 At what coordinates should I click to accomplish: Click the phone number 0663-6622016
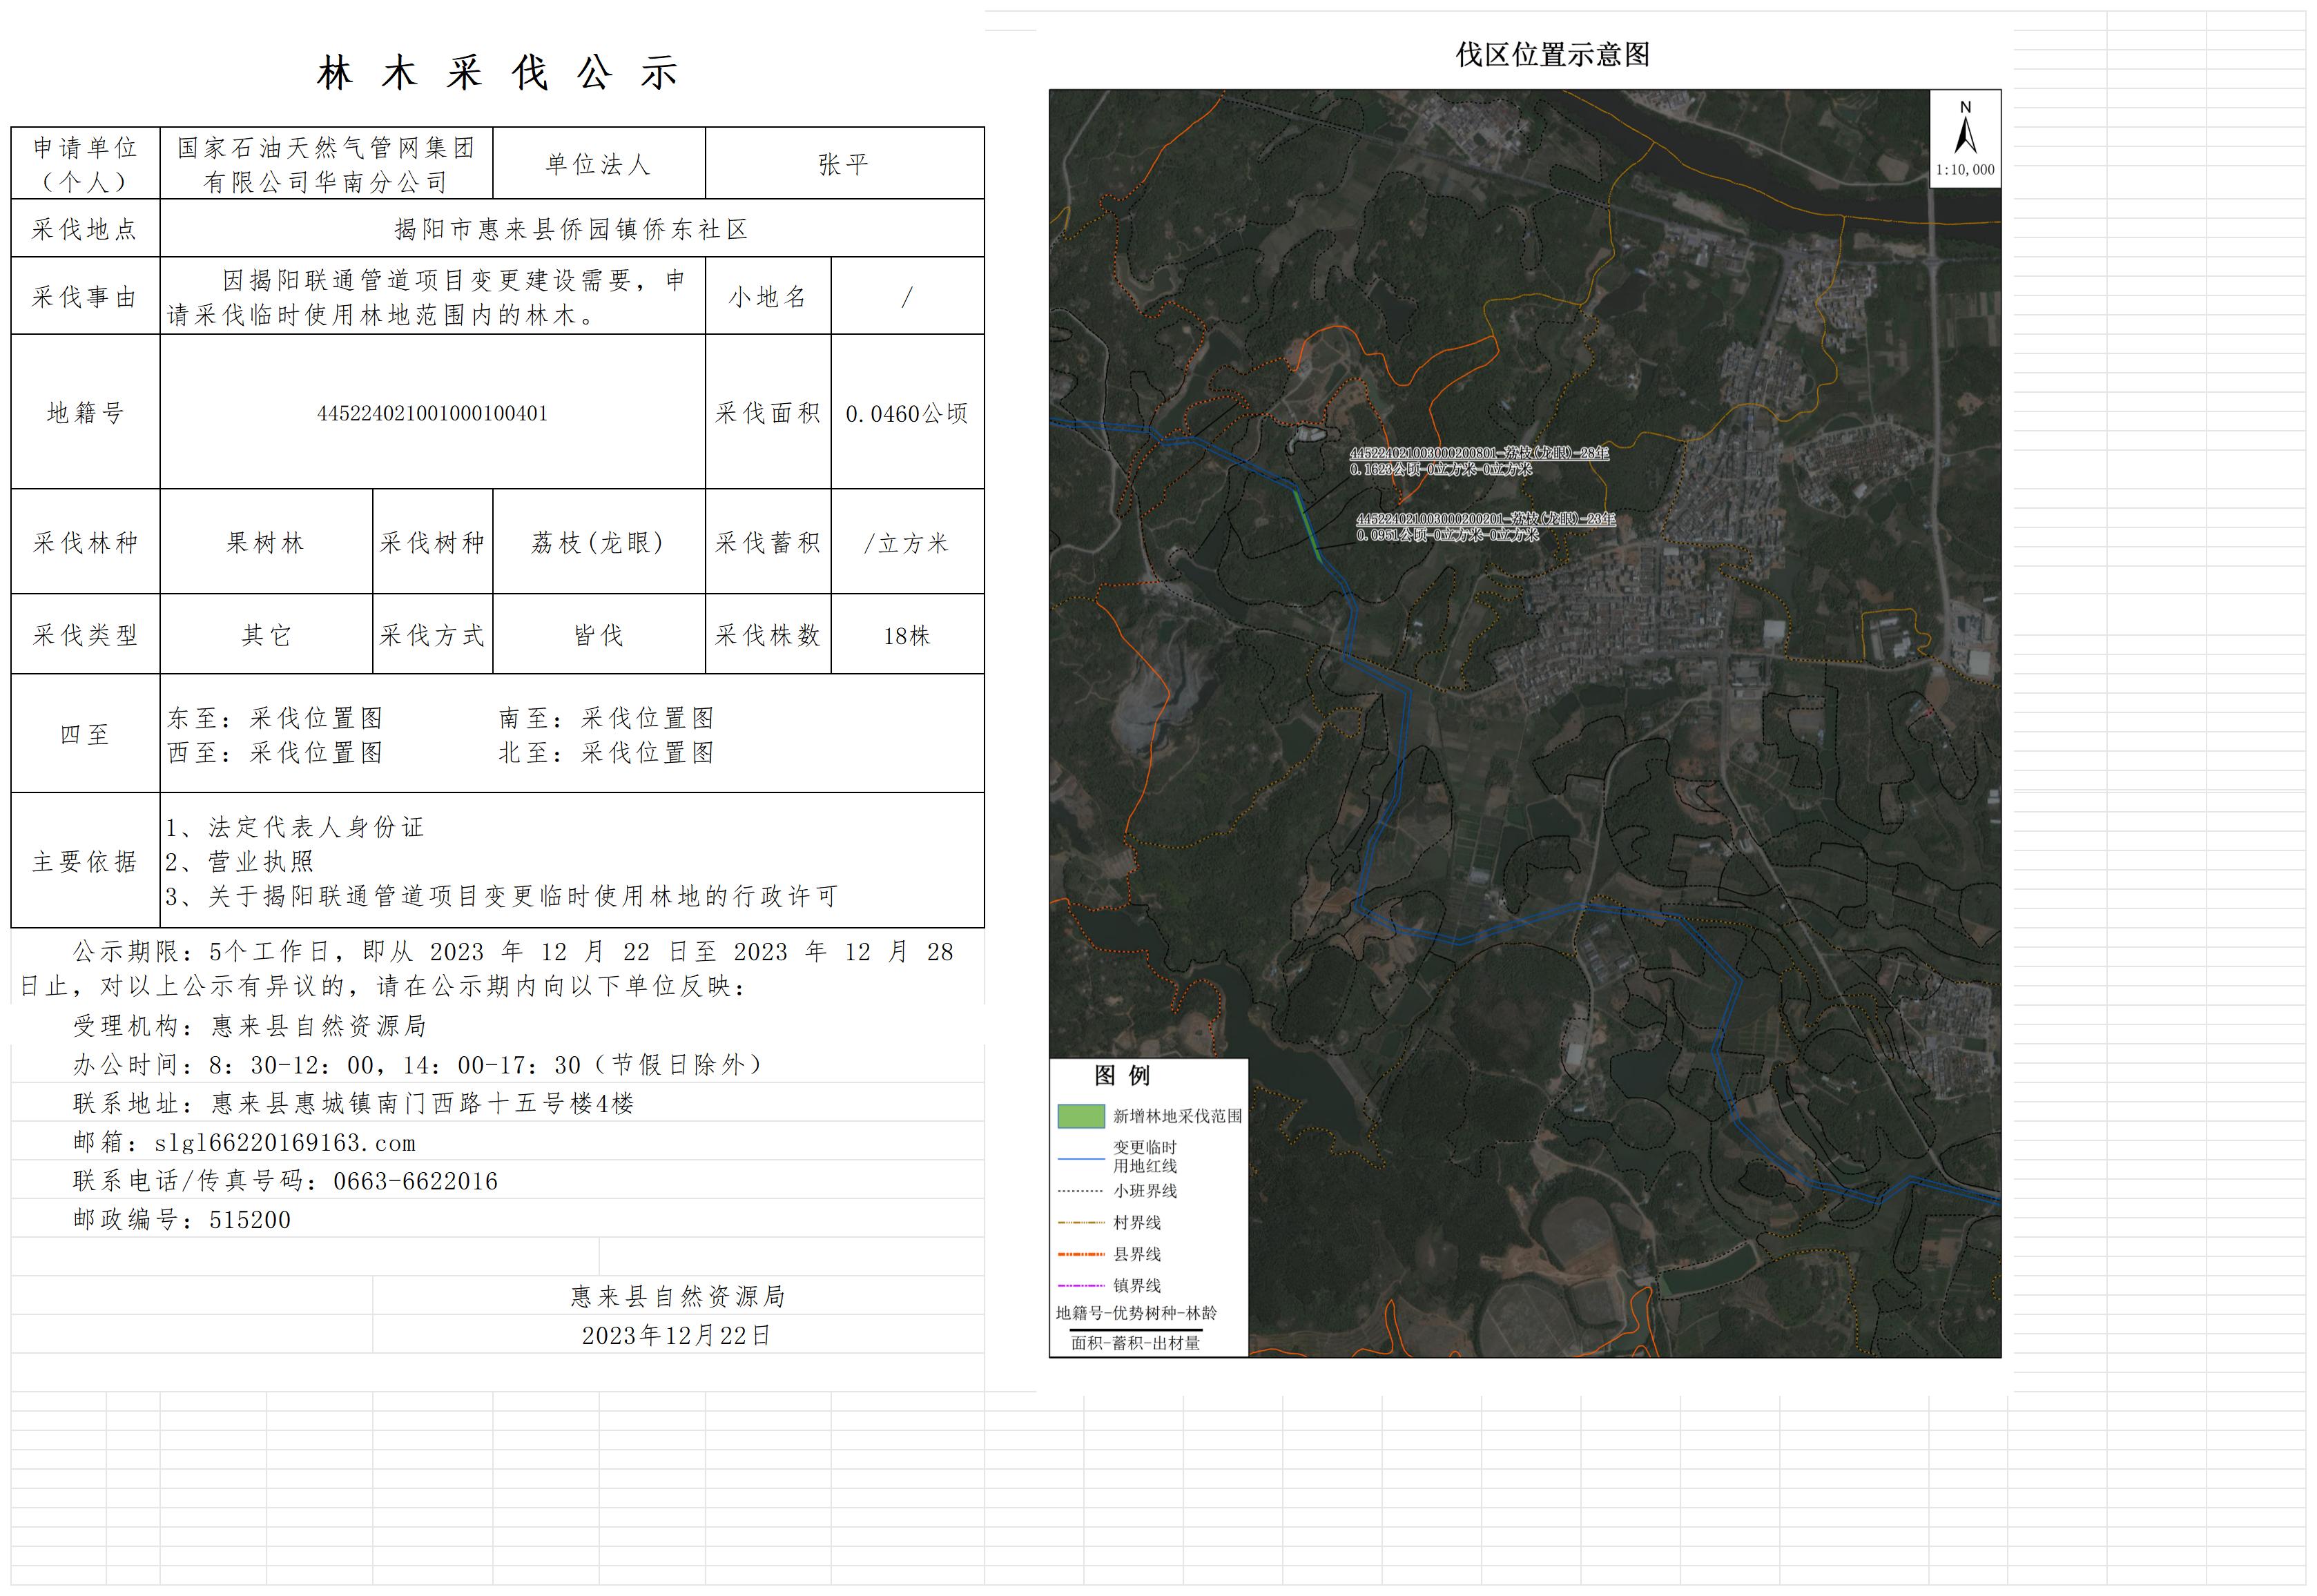coord(415,1182)
